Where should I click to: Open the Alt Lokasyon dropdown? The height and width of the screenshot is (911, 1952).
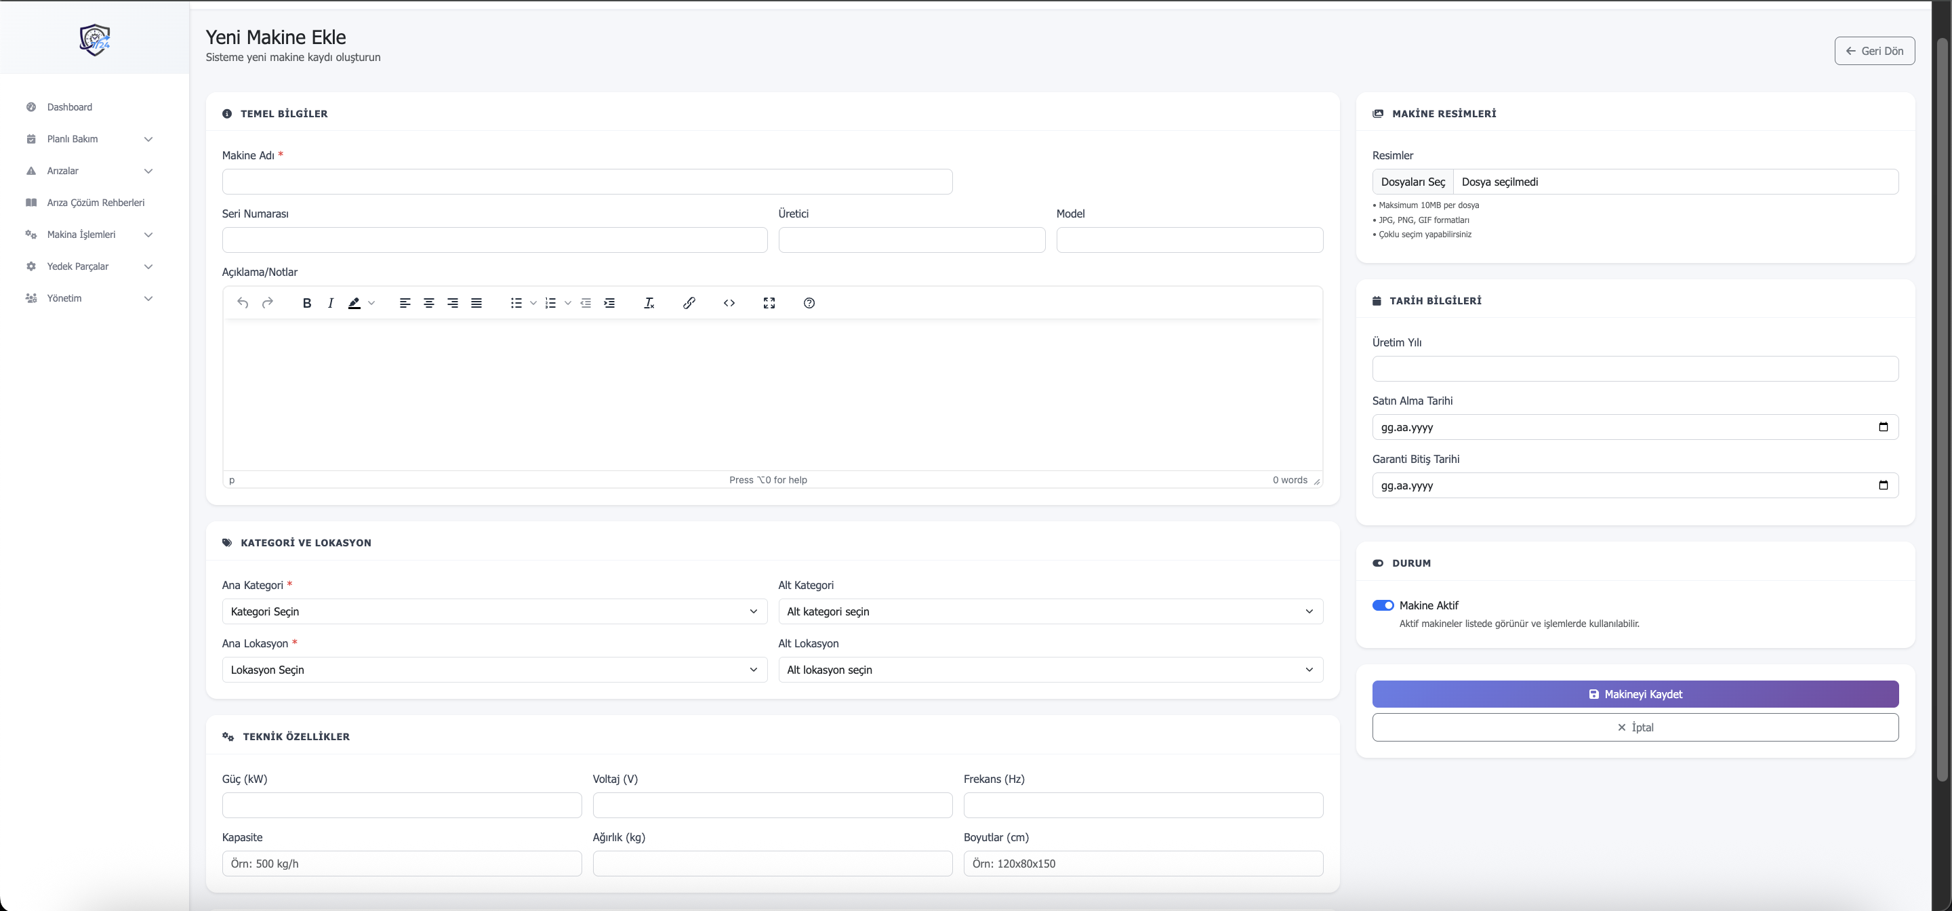pos(1051,670)
